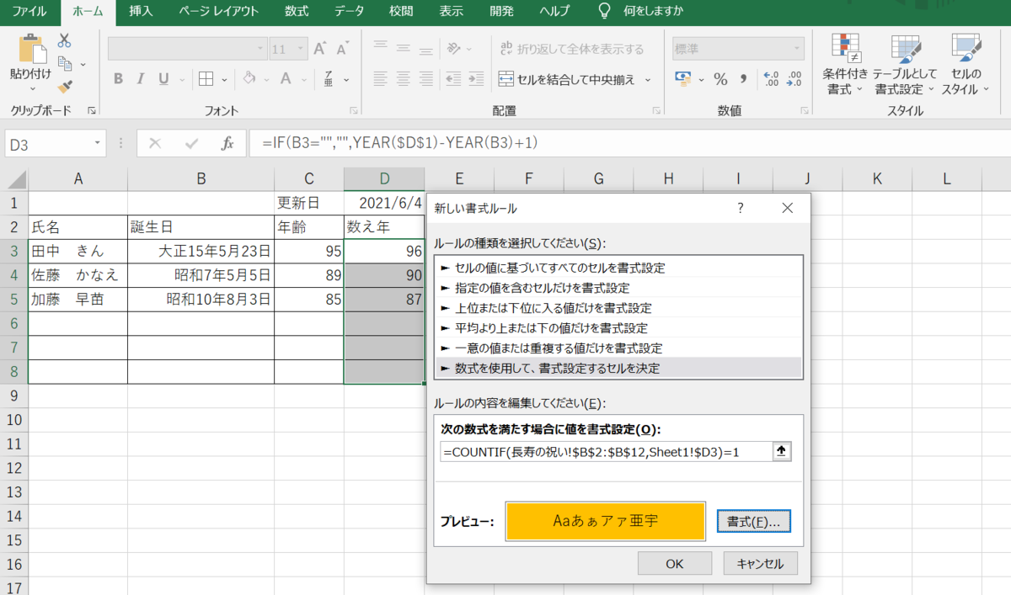
Task: Click 折り返して全体を表示する wrap text
Action: click(x=572, y=49)
